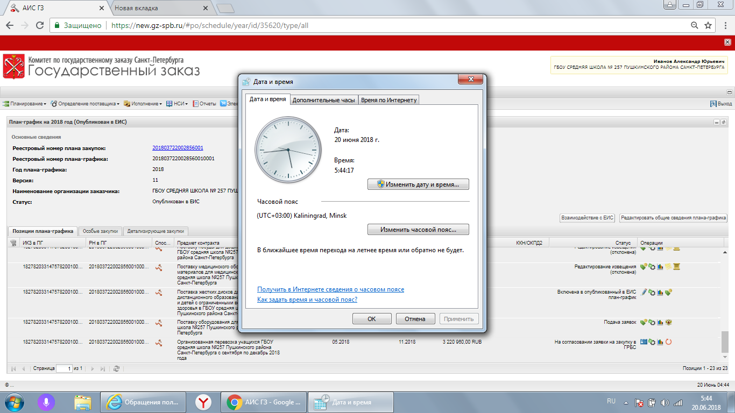Viewport: 735px width, 413px height.
Task: Select the Особые закупки tab
Action: pyautogui.click(x=100, y=231)
